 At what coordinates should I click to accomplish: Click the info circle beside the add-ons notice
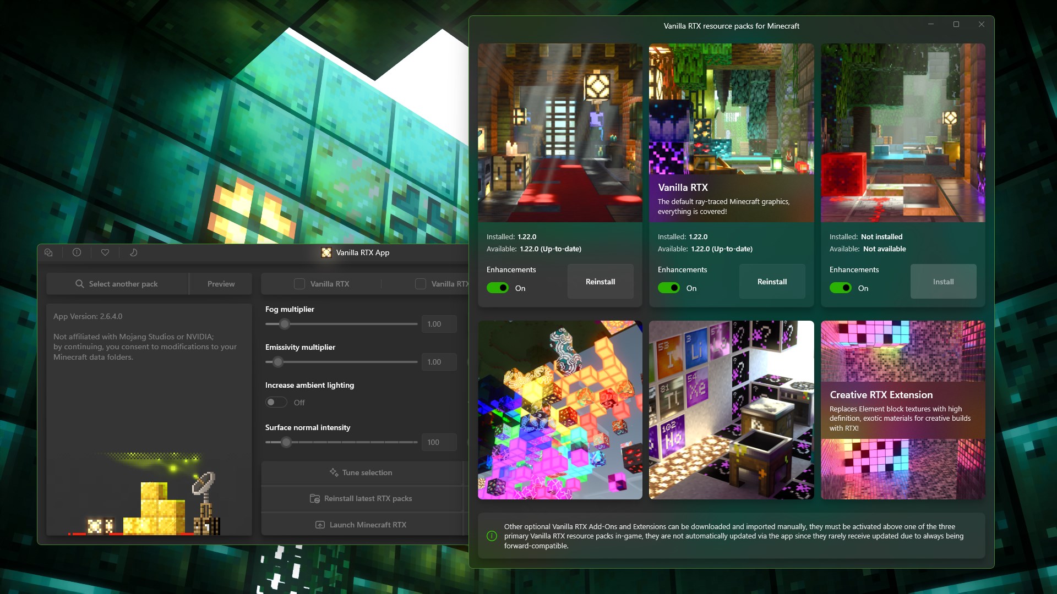pyautogui.click(x=492, y=535)
